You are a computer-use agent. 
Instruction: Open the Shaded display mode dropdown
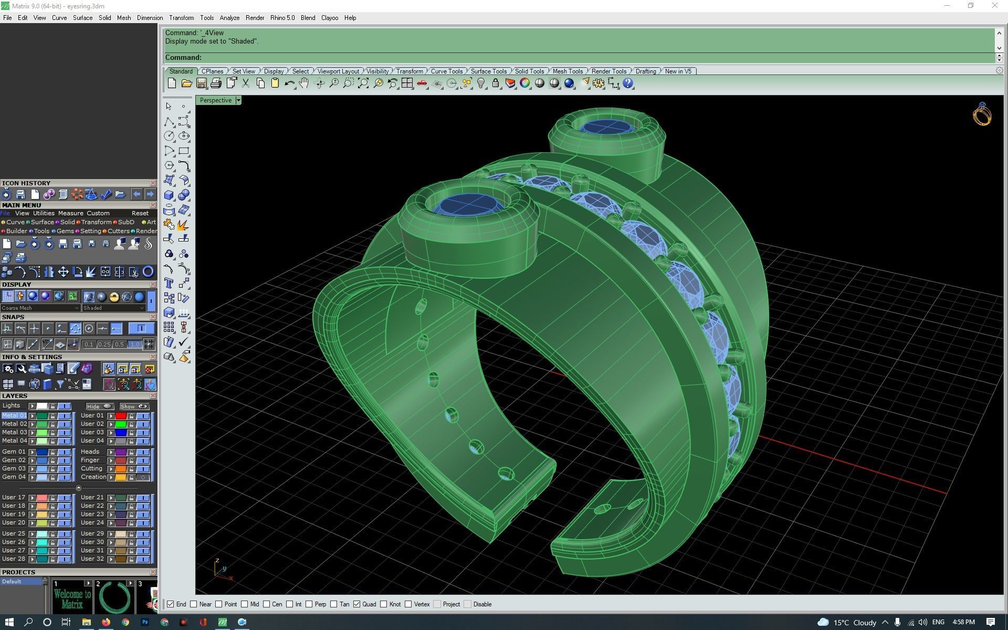pos(141,308)
